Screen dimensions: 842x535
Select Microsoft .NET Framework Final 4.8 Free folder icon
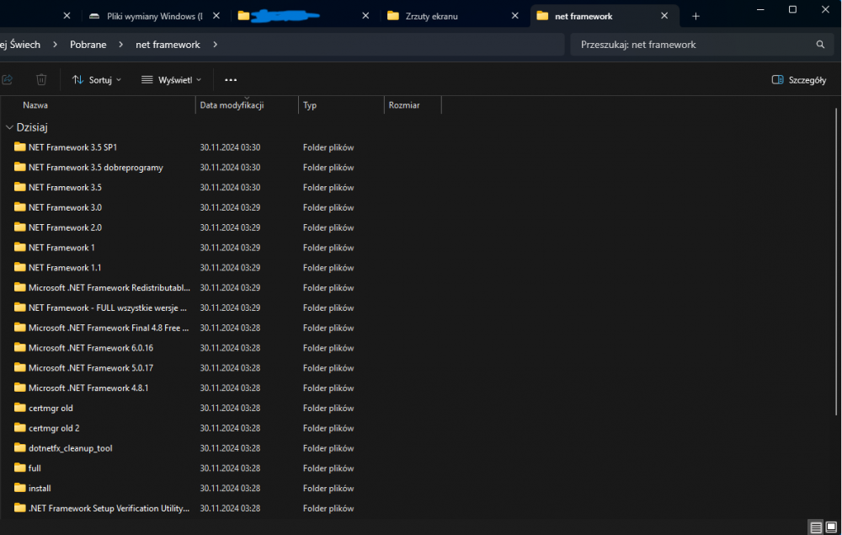pos(20,327)
